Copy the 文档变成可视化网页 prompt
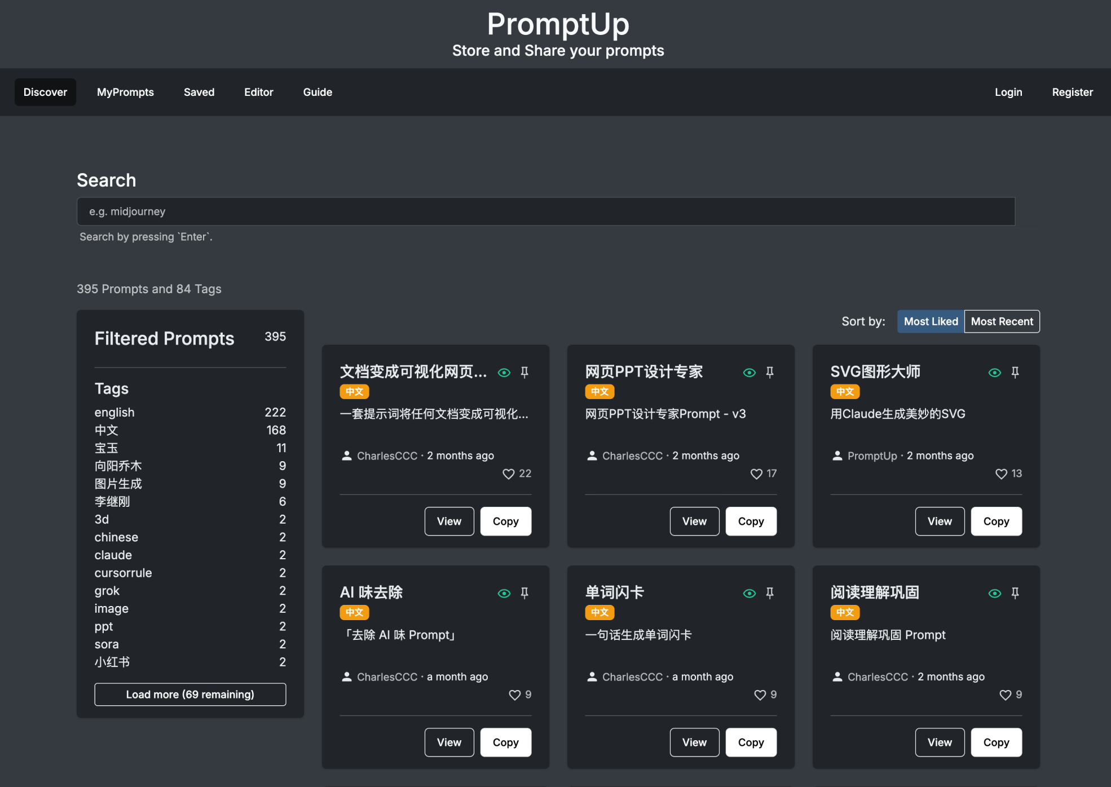1111x787 pixels. tap(506, 521)
